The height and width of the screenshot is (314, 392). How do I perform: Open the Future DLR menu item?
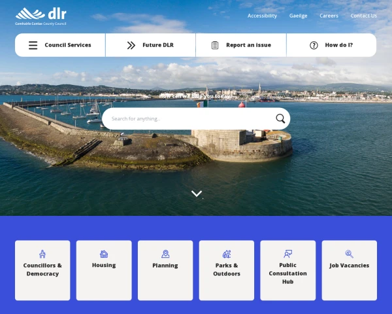click(x=158, y=45)
